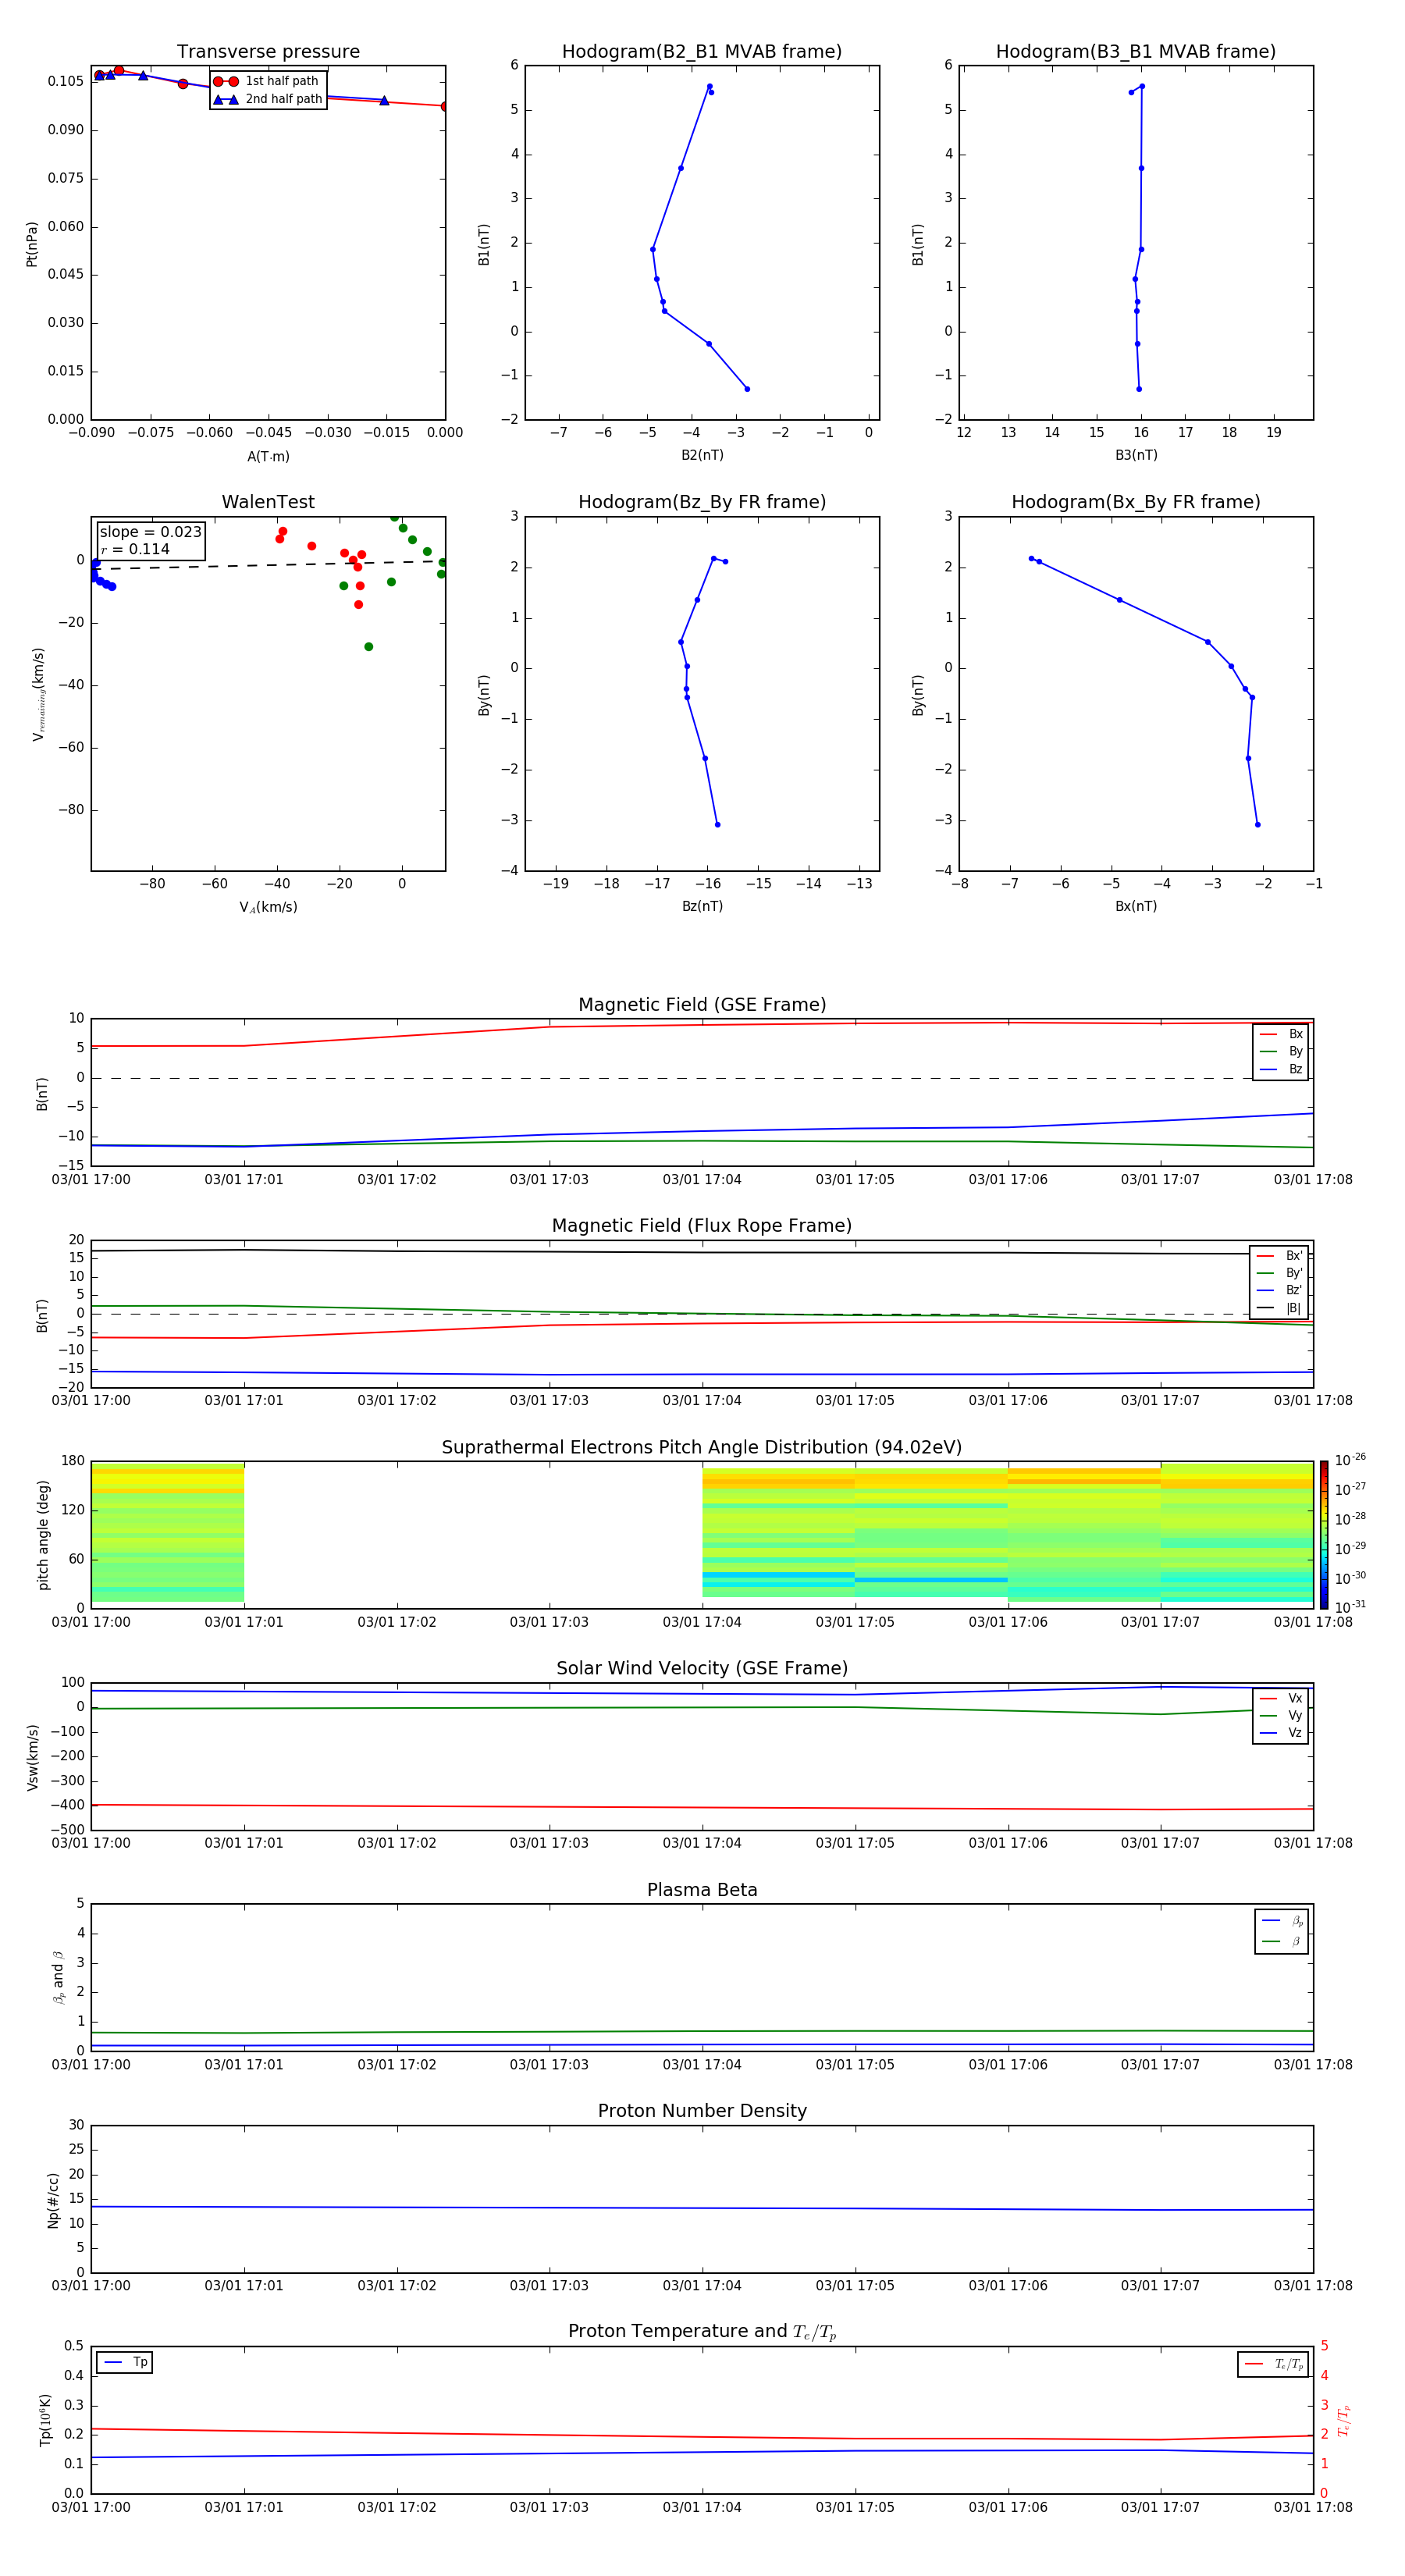Click the Solar Wind Velocity (GSE Frame) title
1405x2576 pixels.
[x=701, y=1668]
